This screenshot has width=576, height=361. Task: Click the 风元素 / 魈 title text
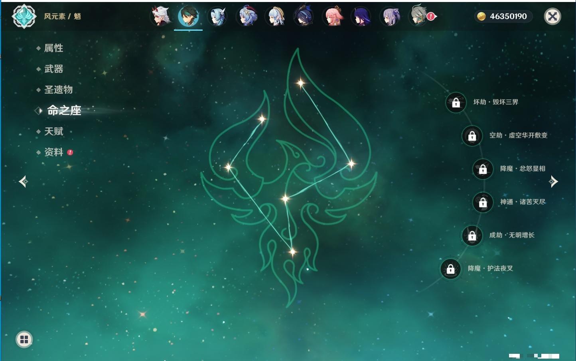(63, 16)
